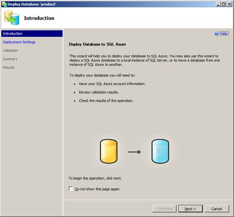Click 'Review validation results.' bullet
The image size is (234, 217).
point(99,92)
